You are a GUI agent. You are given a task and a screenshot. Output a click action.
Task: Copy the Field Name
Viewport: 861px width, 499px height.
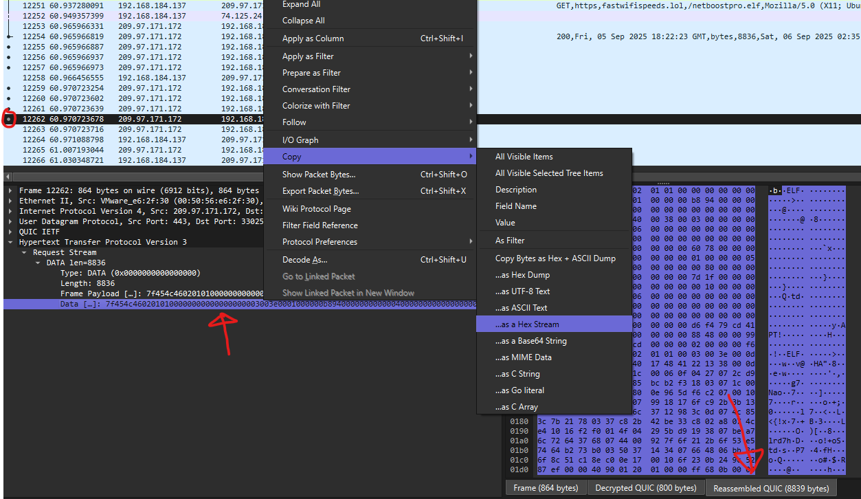(554, 206)
